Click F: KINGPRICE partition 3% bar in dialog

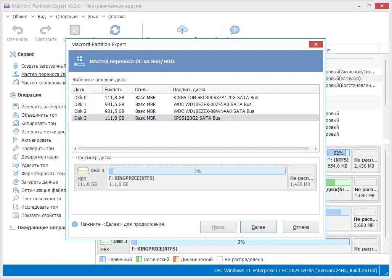(197, 171)
